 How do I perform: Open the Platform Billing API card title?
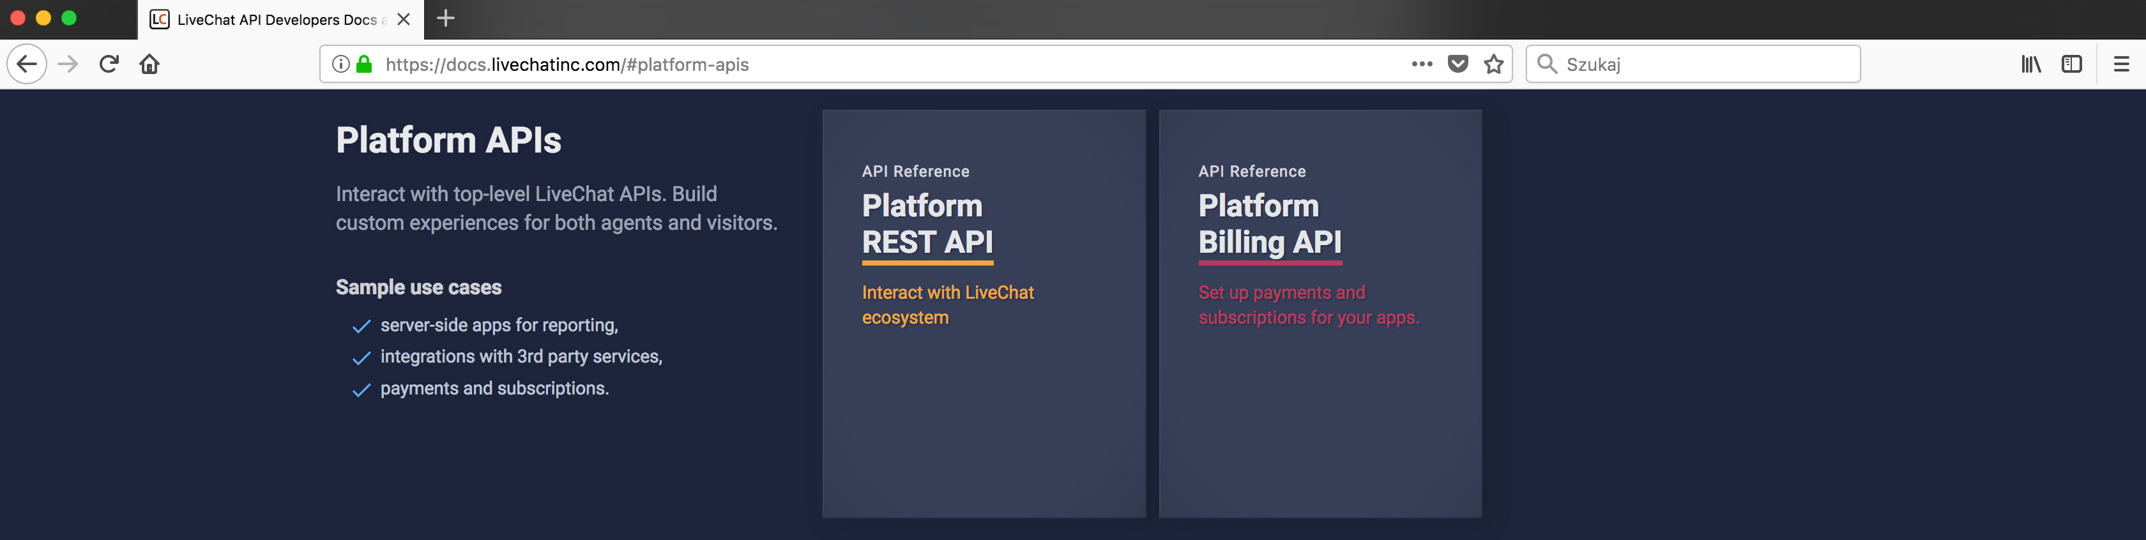(1270, 224)
